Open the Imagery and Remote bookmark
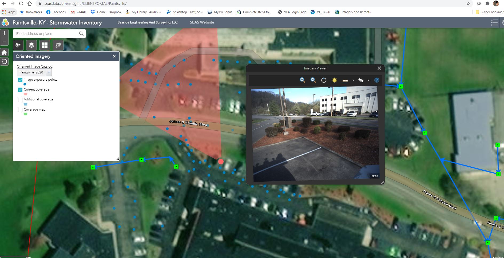 click(353, 12)
